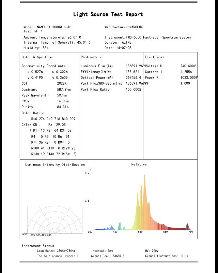Select the Power value '1023.000W'

coord(189,77)
